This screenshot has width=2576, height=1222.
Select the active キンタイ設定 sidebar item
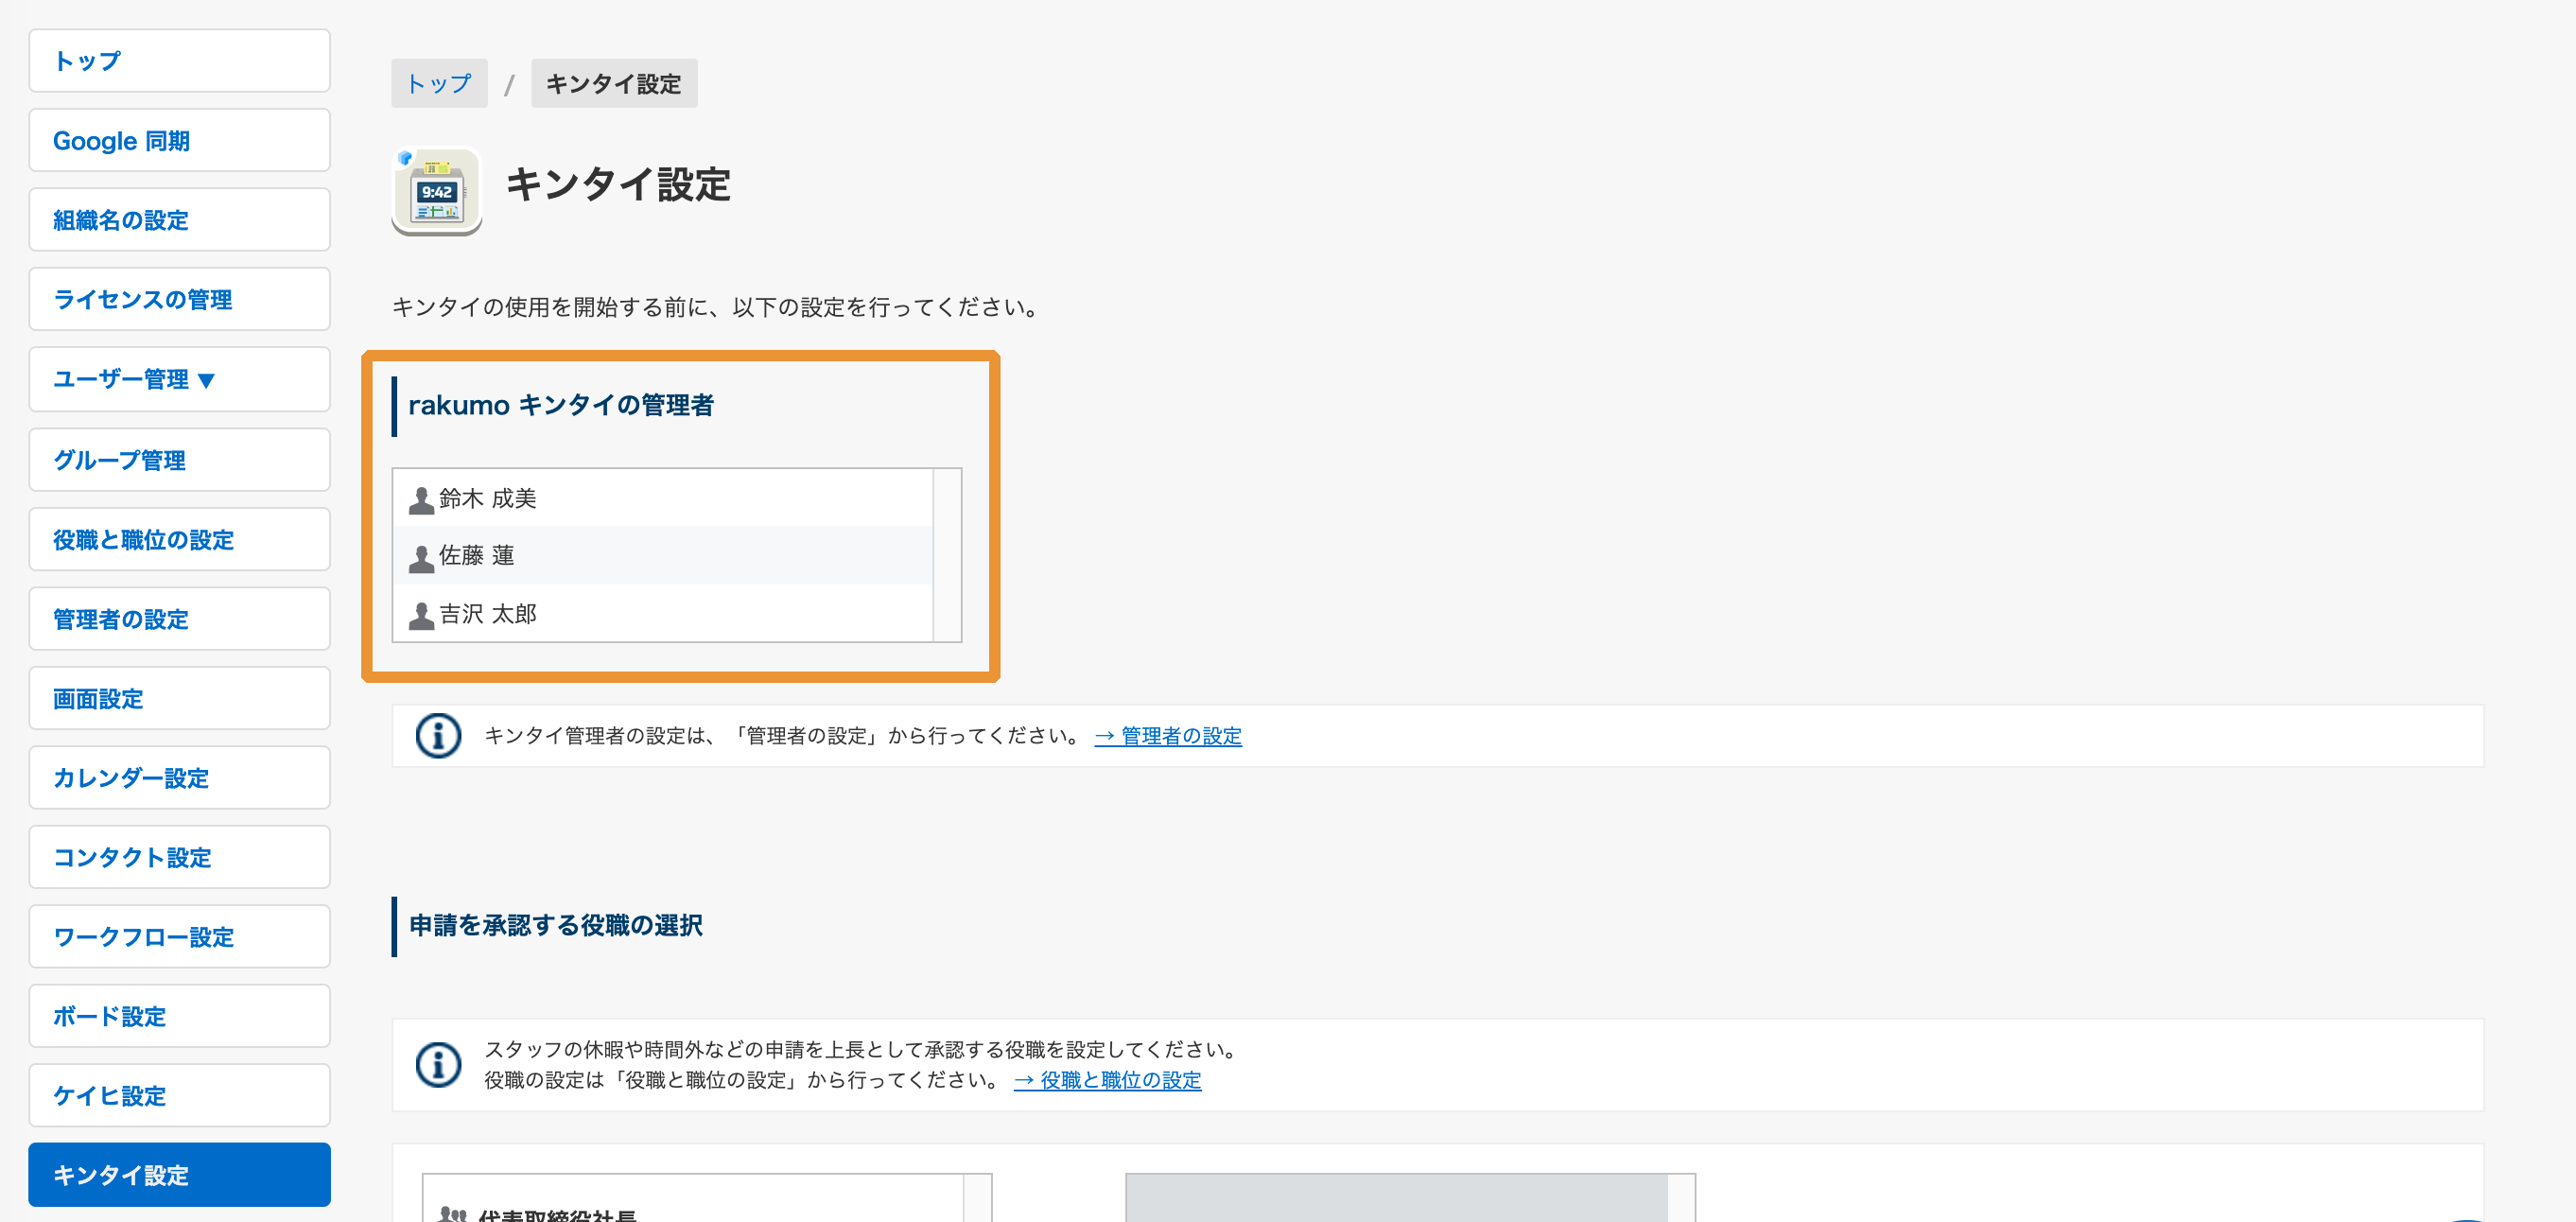coord(179,1176)
